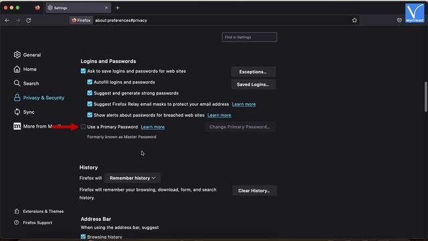Click 'When using the address bar, suggest' text
The width and height of the screenshot is (428, 241).
coord(120,228)
